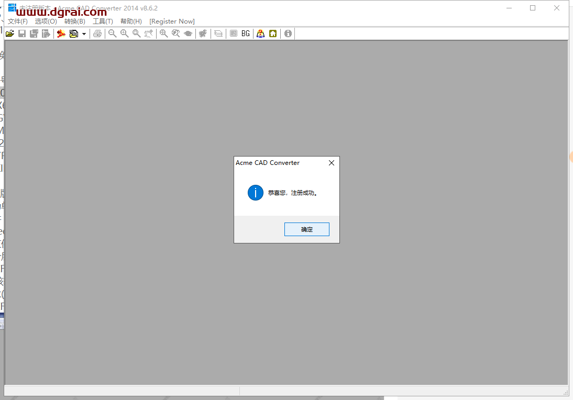The image size is (573, 400).
Task: Click the [Register Now] menu item
Action: click(x=172, y=21)
